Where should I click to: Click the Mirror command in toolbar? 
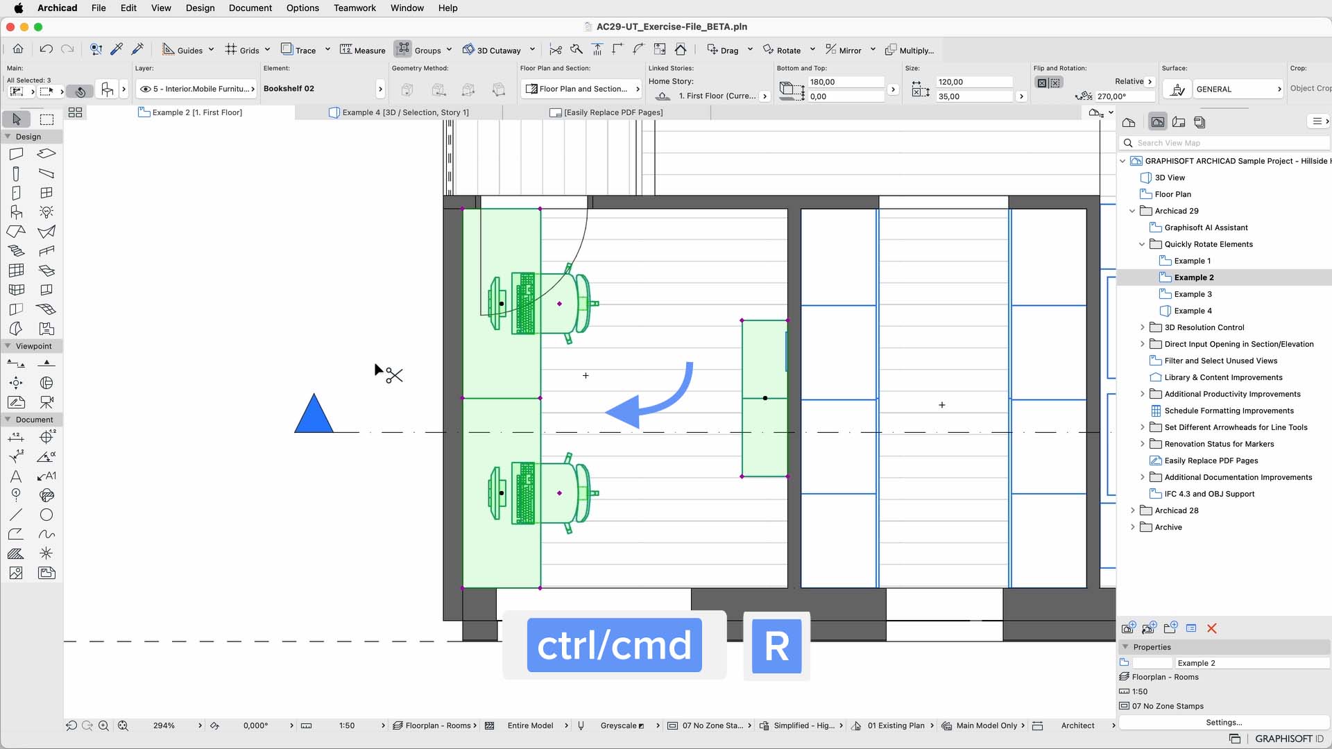point(843,50)
